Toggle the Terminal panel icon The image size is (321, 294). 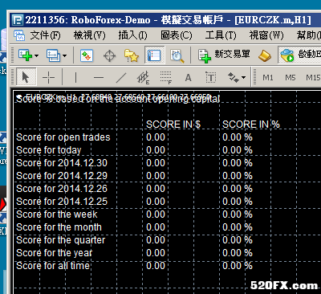click(154, 55)
